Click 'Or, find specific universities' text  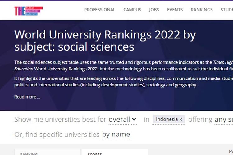57,135
